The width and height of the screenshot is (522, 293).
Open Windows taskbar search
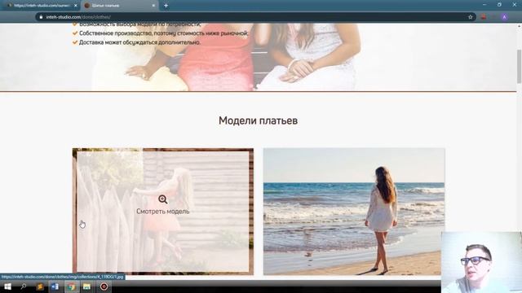(24, 286)
